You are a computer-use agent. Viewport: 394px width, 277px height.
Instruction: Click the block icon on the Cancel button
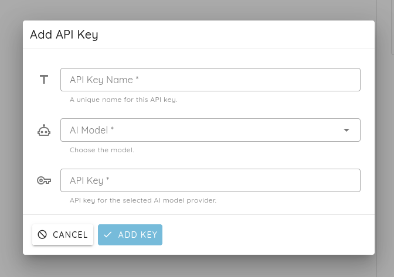(42, 235)
